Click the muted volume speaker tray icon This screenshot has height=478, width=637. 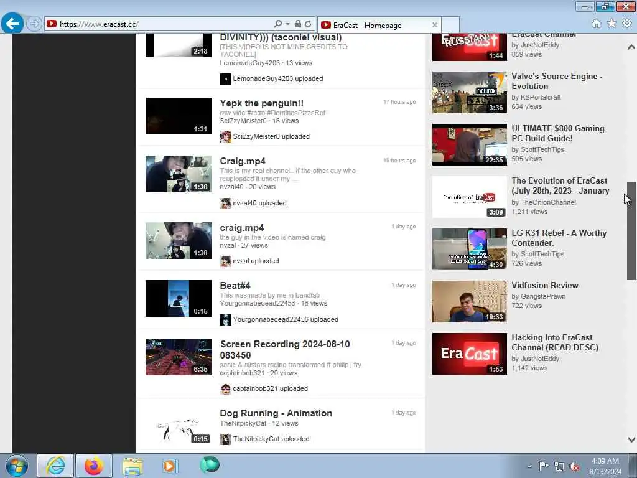click(574, 467)
